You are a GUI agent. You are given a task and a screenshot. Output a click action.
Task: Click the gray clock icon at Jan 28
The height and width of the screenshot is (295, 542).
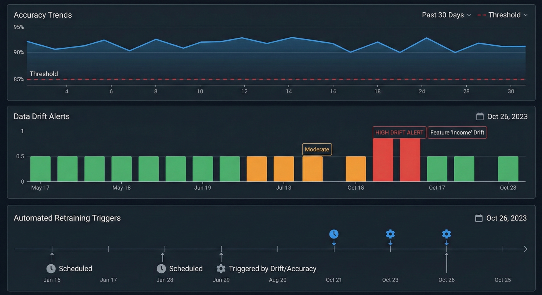161,268
